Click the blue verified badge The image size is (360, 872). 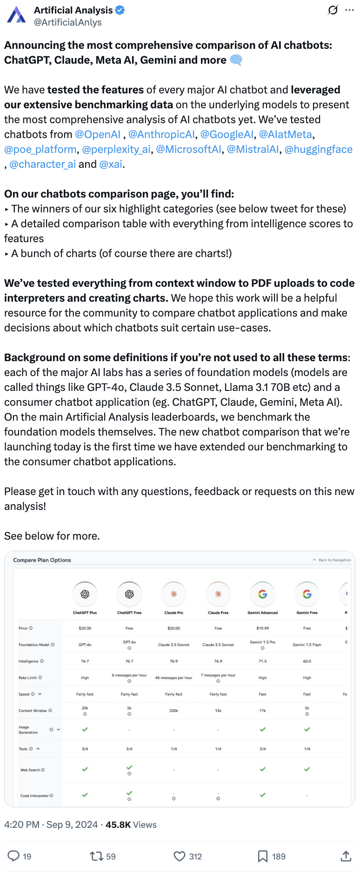(120, 10)
